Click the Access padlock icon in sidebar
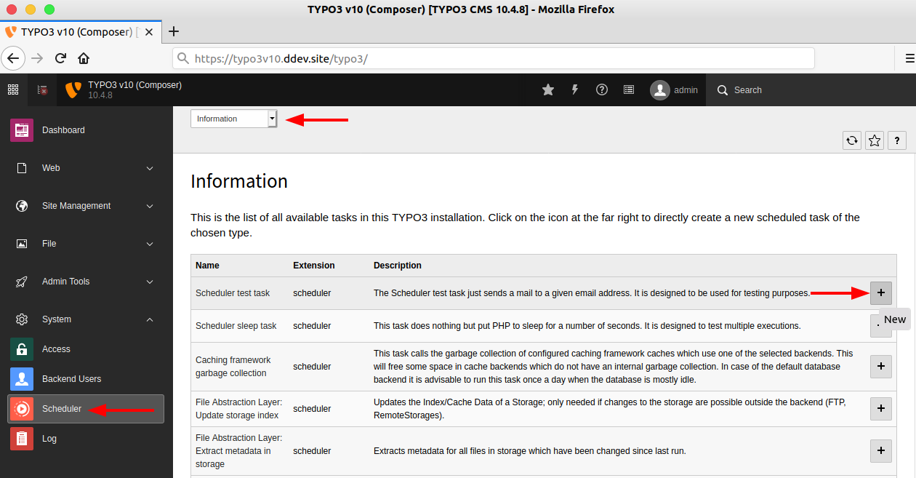The height and width of the screenshot is (478, 916). tap(21, 348)
